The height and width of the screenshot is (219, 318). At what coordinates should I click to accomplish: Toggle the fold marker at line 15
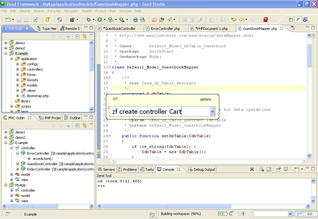click(110, 77)
